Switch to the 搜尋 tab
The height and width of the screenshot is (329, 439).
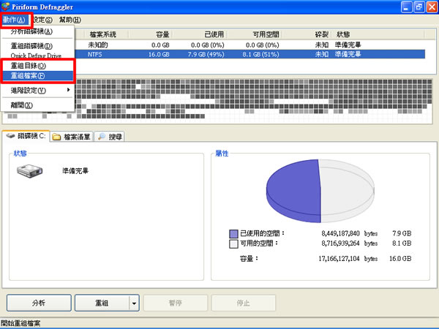pyautogui.click(x=110, y=137)
